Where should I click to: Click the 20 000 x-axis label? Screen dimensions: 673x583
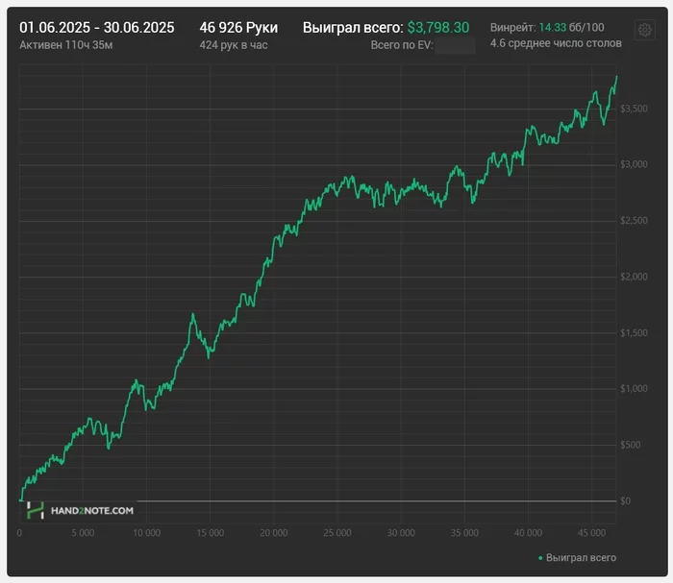tap(274, 533)
